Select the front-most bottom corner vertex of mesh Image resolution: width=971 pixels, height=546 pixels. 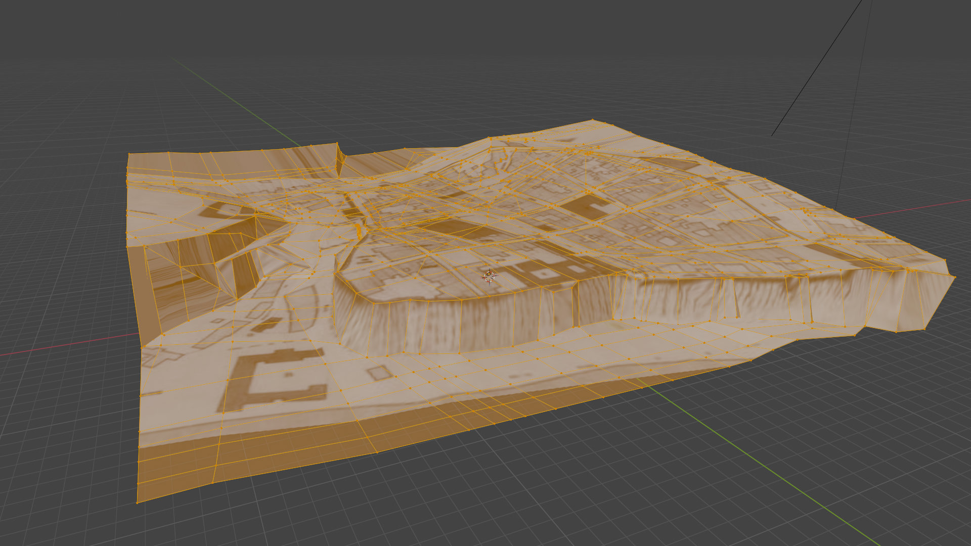coord(137,503)
